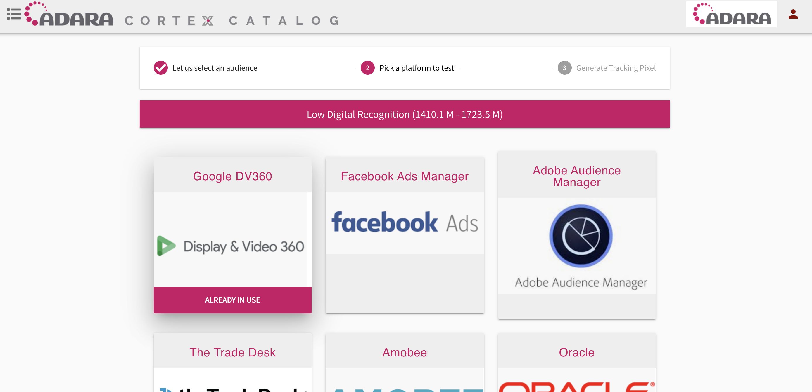Select the Amobee card title
This screenshot has height=392, width=812.
click(405, 352)
